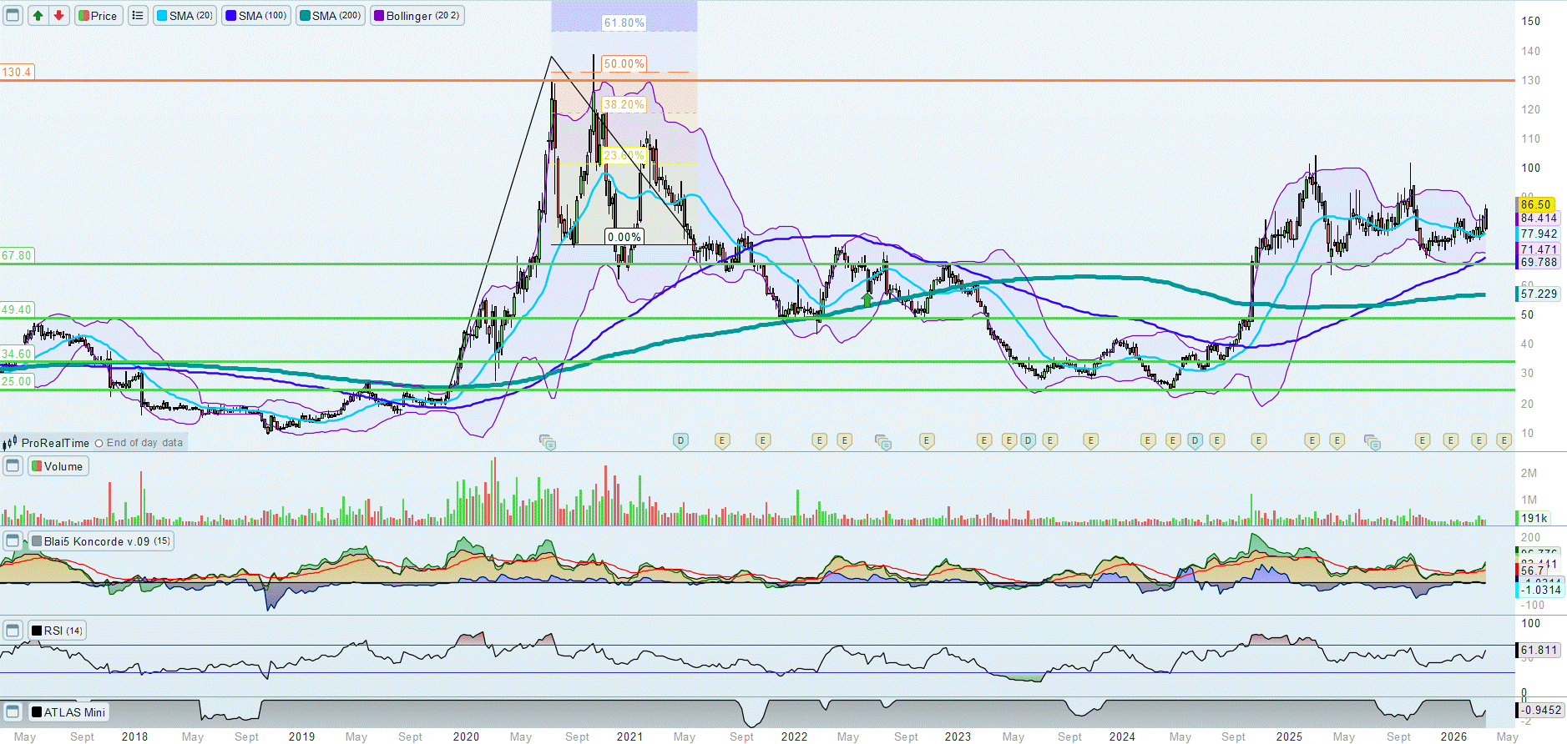The height and width of the screenshot is (744, 1567).
Task: Click the ATLAS Mini panel window icon
Action: (x=13, y=712)
